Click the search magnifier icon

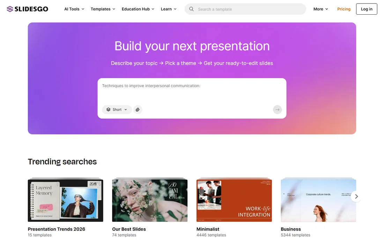click(x=191, y=9)
